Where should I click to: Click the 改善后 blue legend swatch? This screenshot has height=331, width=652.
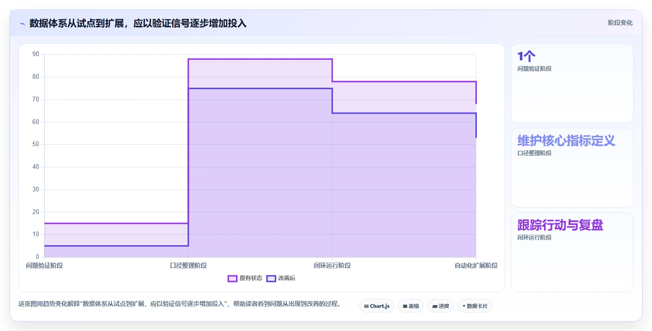pyautogui.click(x=271, y=278)
